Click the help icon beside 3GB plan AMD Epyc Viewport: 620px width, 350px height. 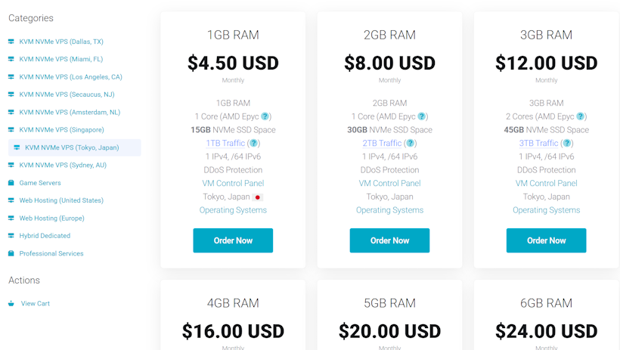point(581,116)
